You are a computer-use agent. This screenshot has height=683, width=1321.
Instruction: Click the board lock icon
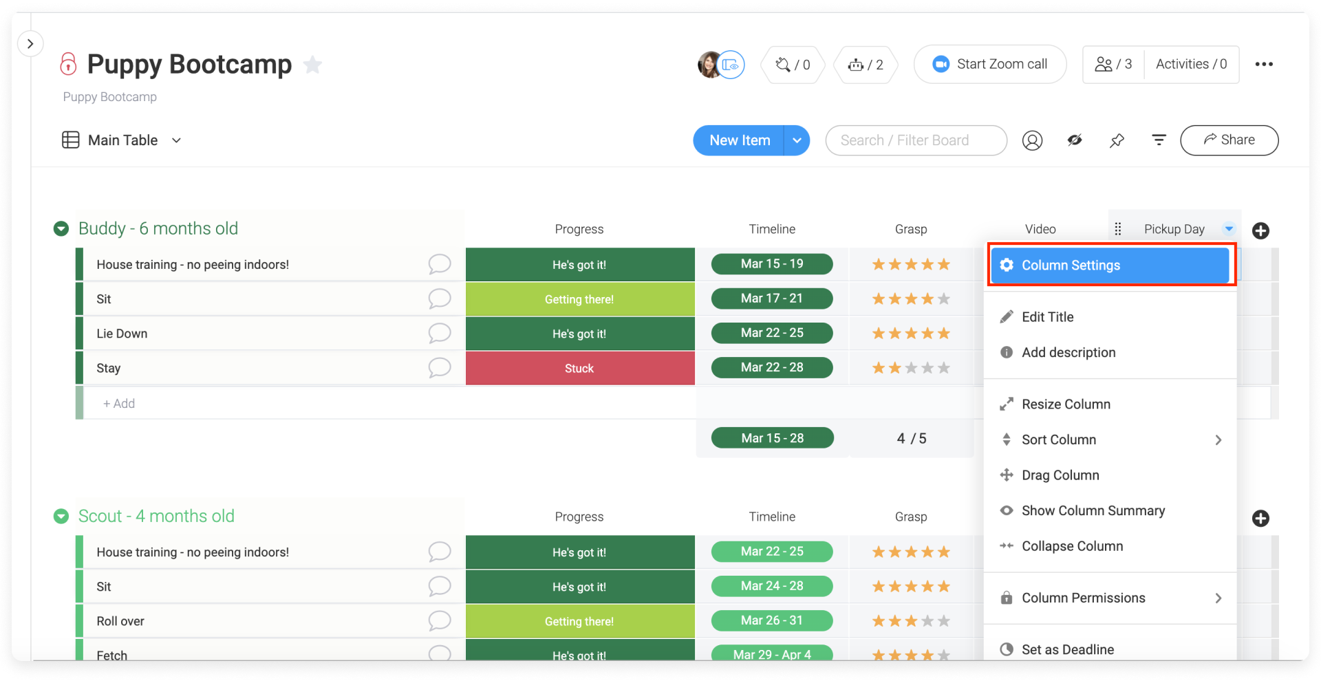click(x=68, y=64)
